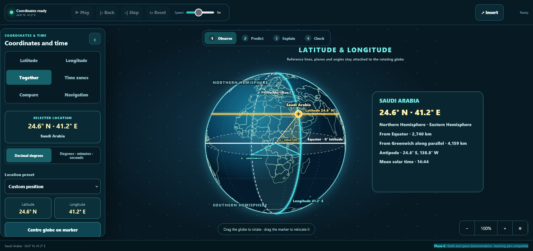Select the Longitude mode
Image resolution: width=533 pixels, height=251 pixels.
(x=76, y=61)
